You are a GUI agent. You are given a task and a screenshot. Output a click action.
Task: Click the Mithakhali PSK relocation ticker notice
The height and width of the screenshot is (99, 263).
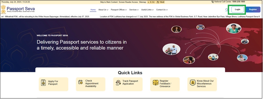(x=45, y=17)
